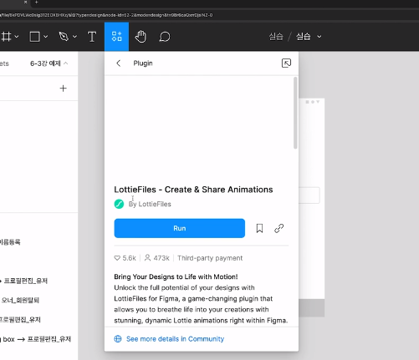Go back from the Plugin panel

(x=119, y=63)
